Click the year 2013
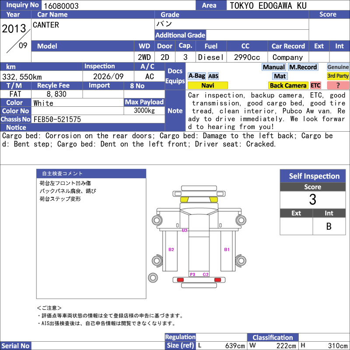 [14, 29]
